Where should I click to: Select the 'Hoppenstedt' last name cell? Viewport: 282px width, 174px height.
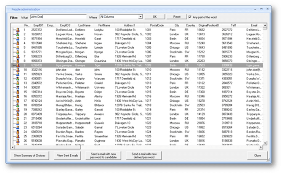[83, 123]
